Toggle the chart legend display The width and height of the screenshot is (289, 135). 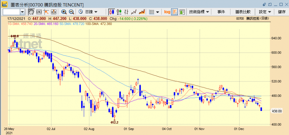click(x=175, y=12)
